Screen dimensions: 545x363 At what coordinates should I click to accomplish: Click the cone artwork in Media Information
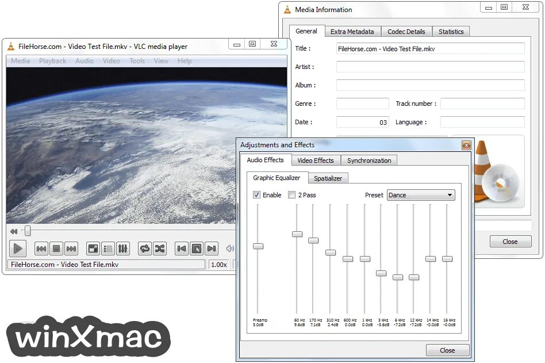[497, 171]
